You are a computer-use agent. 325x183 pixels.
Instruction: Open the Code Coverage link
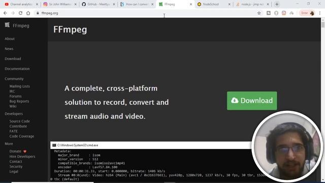pyautogui.click(x=21, y=136)
